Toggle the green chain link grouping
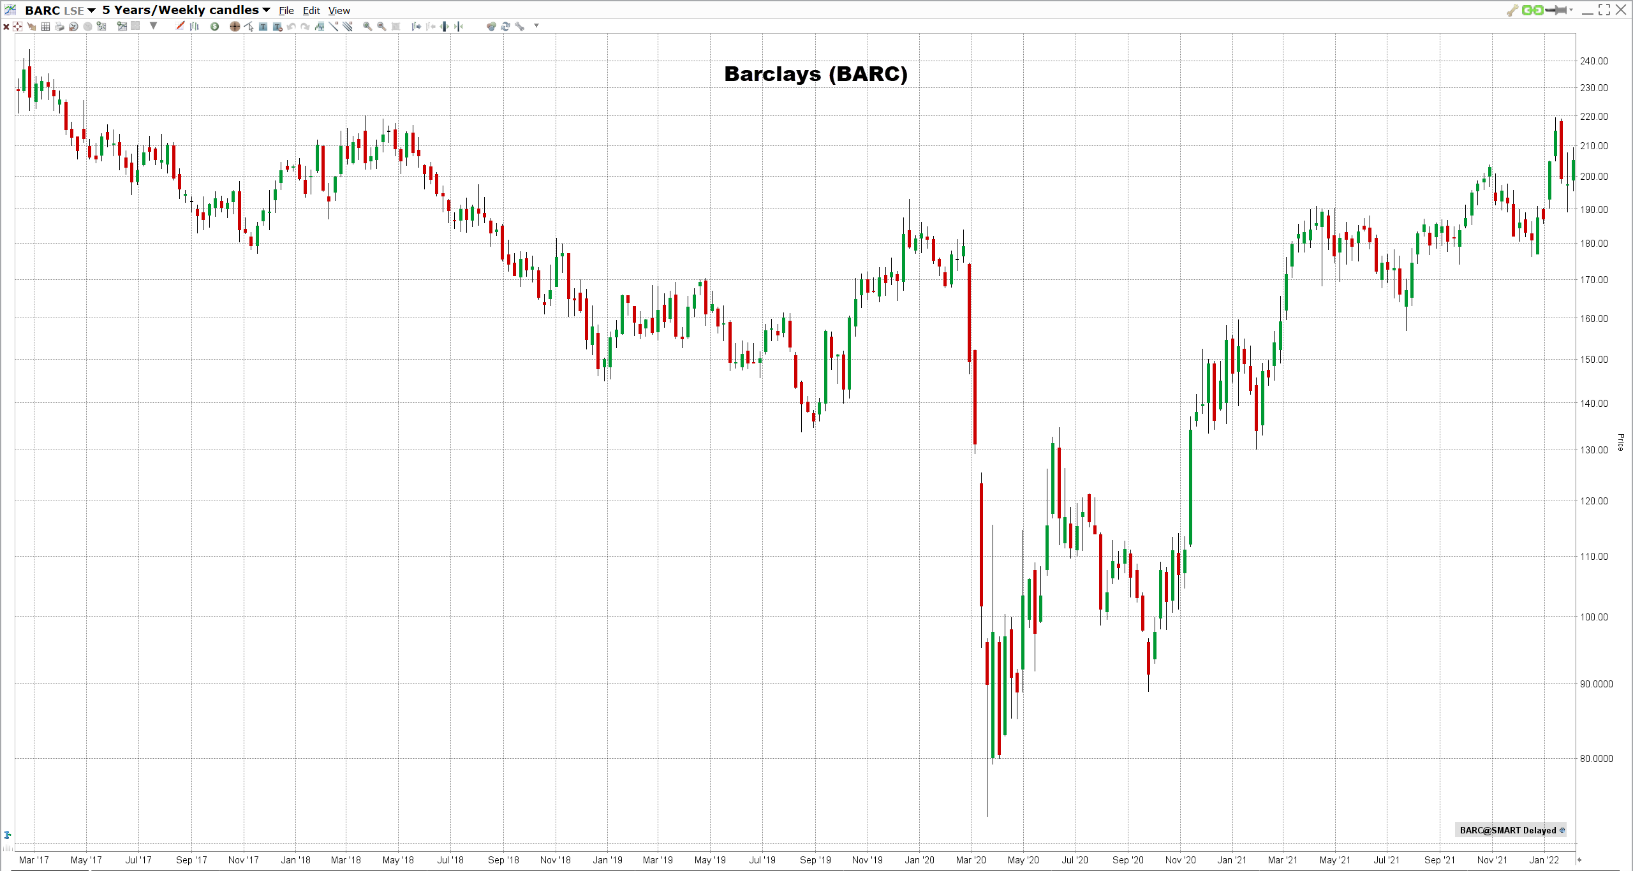 point(1533,10)
